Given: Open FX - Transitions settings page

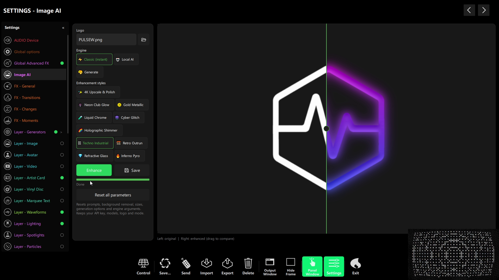Looking at the screenshot, I should coord(34,97).
